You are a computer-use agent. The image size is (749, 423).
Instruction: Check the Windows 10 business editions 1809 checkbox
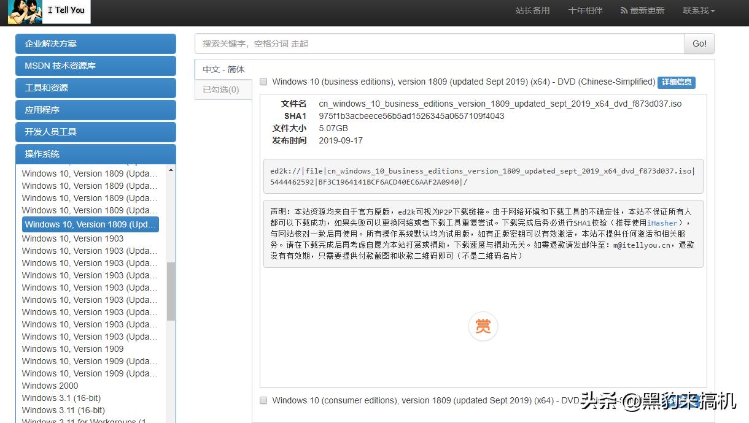(263, 82)
